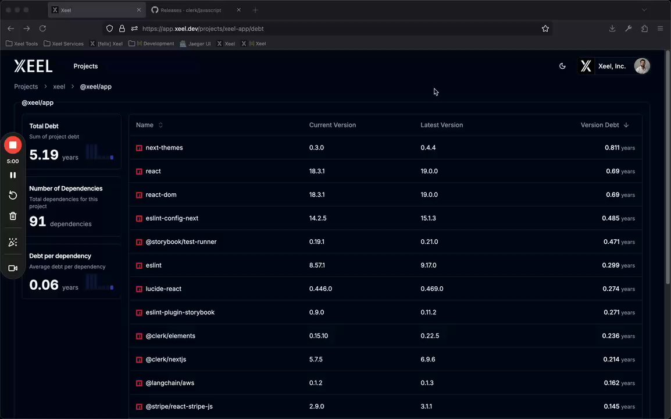Image resolution: width=671 pixels, height=419 pixels.
Task: Click the Debt per dependency sparkline chart
Action: point(99,282)
